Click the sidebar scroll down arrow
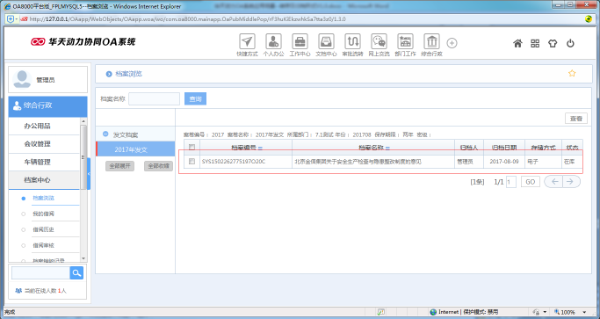 [x=83, y=259]
